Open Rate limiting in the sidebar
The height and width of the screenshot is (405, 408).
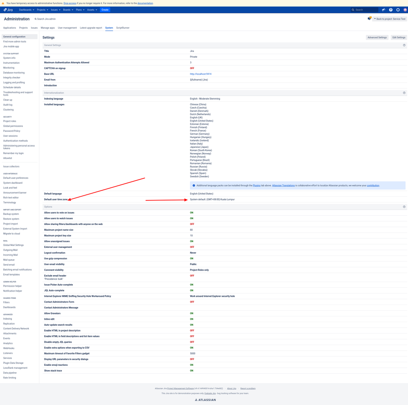[x=10, y=378]
